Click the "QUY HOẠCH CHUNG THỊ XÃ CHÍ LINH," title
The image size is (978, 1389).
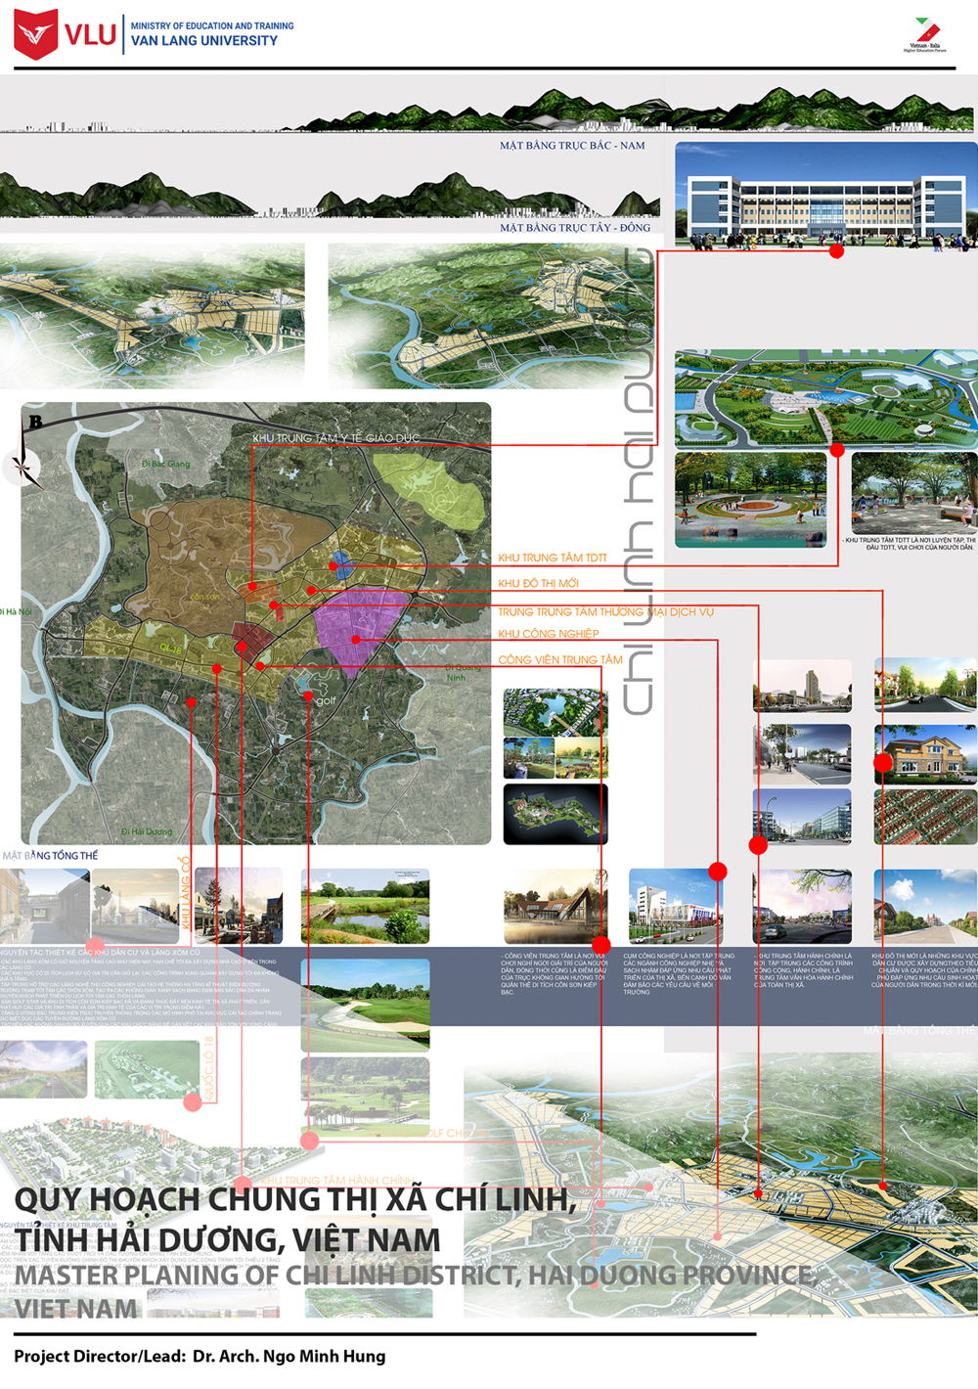pos(295,1199)
